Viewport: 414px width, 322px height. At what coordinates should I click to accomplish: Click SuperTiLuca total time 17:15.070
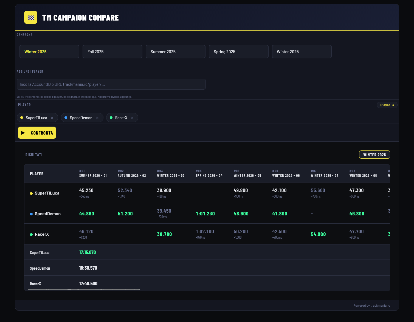point(88,252)
